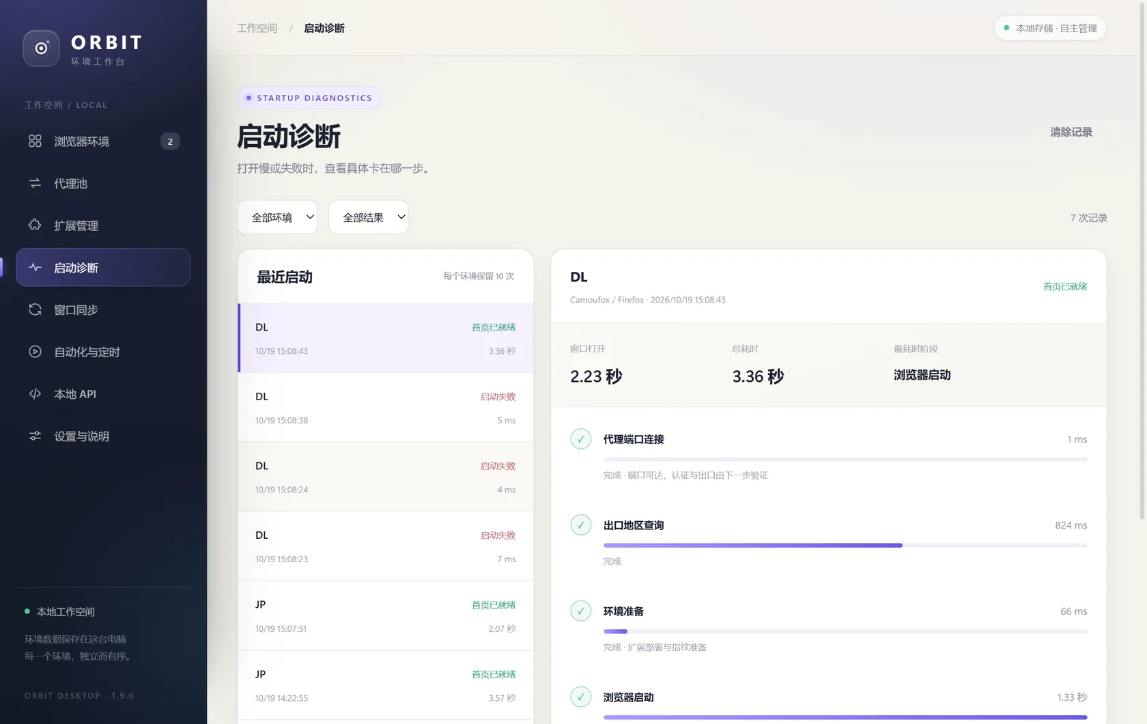
Task: Click the 代理端口连接 checkmark icon
Action: coord(580,439)
